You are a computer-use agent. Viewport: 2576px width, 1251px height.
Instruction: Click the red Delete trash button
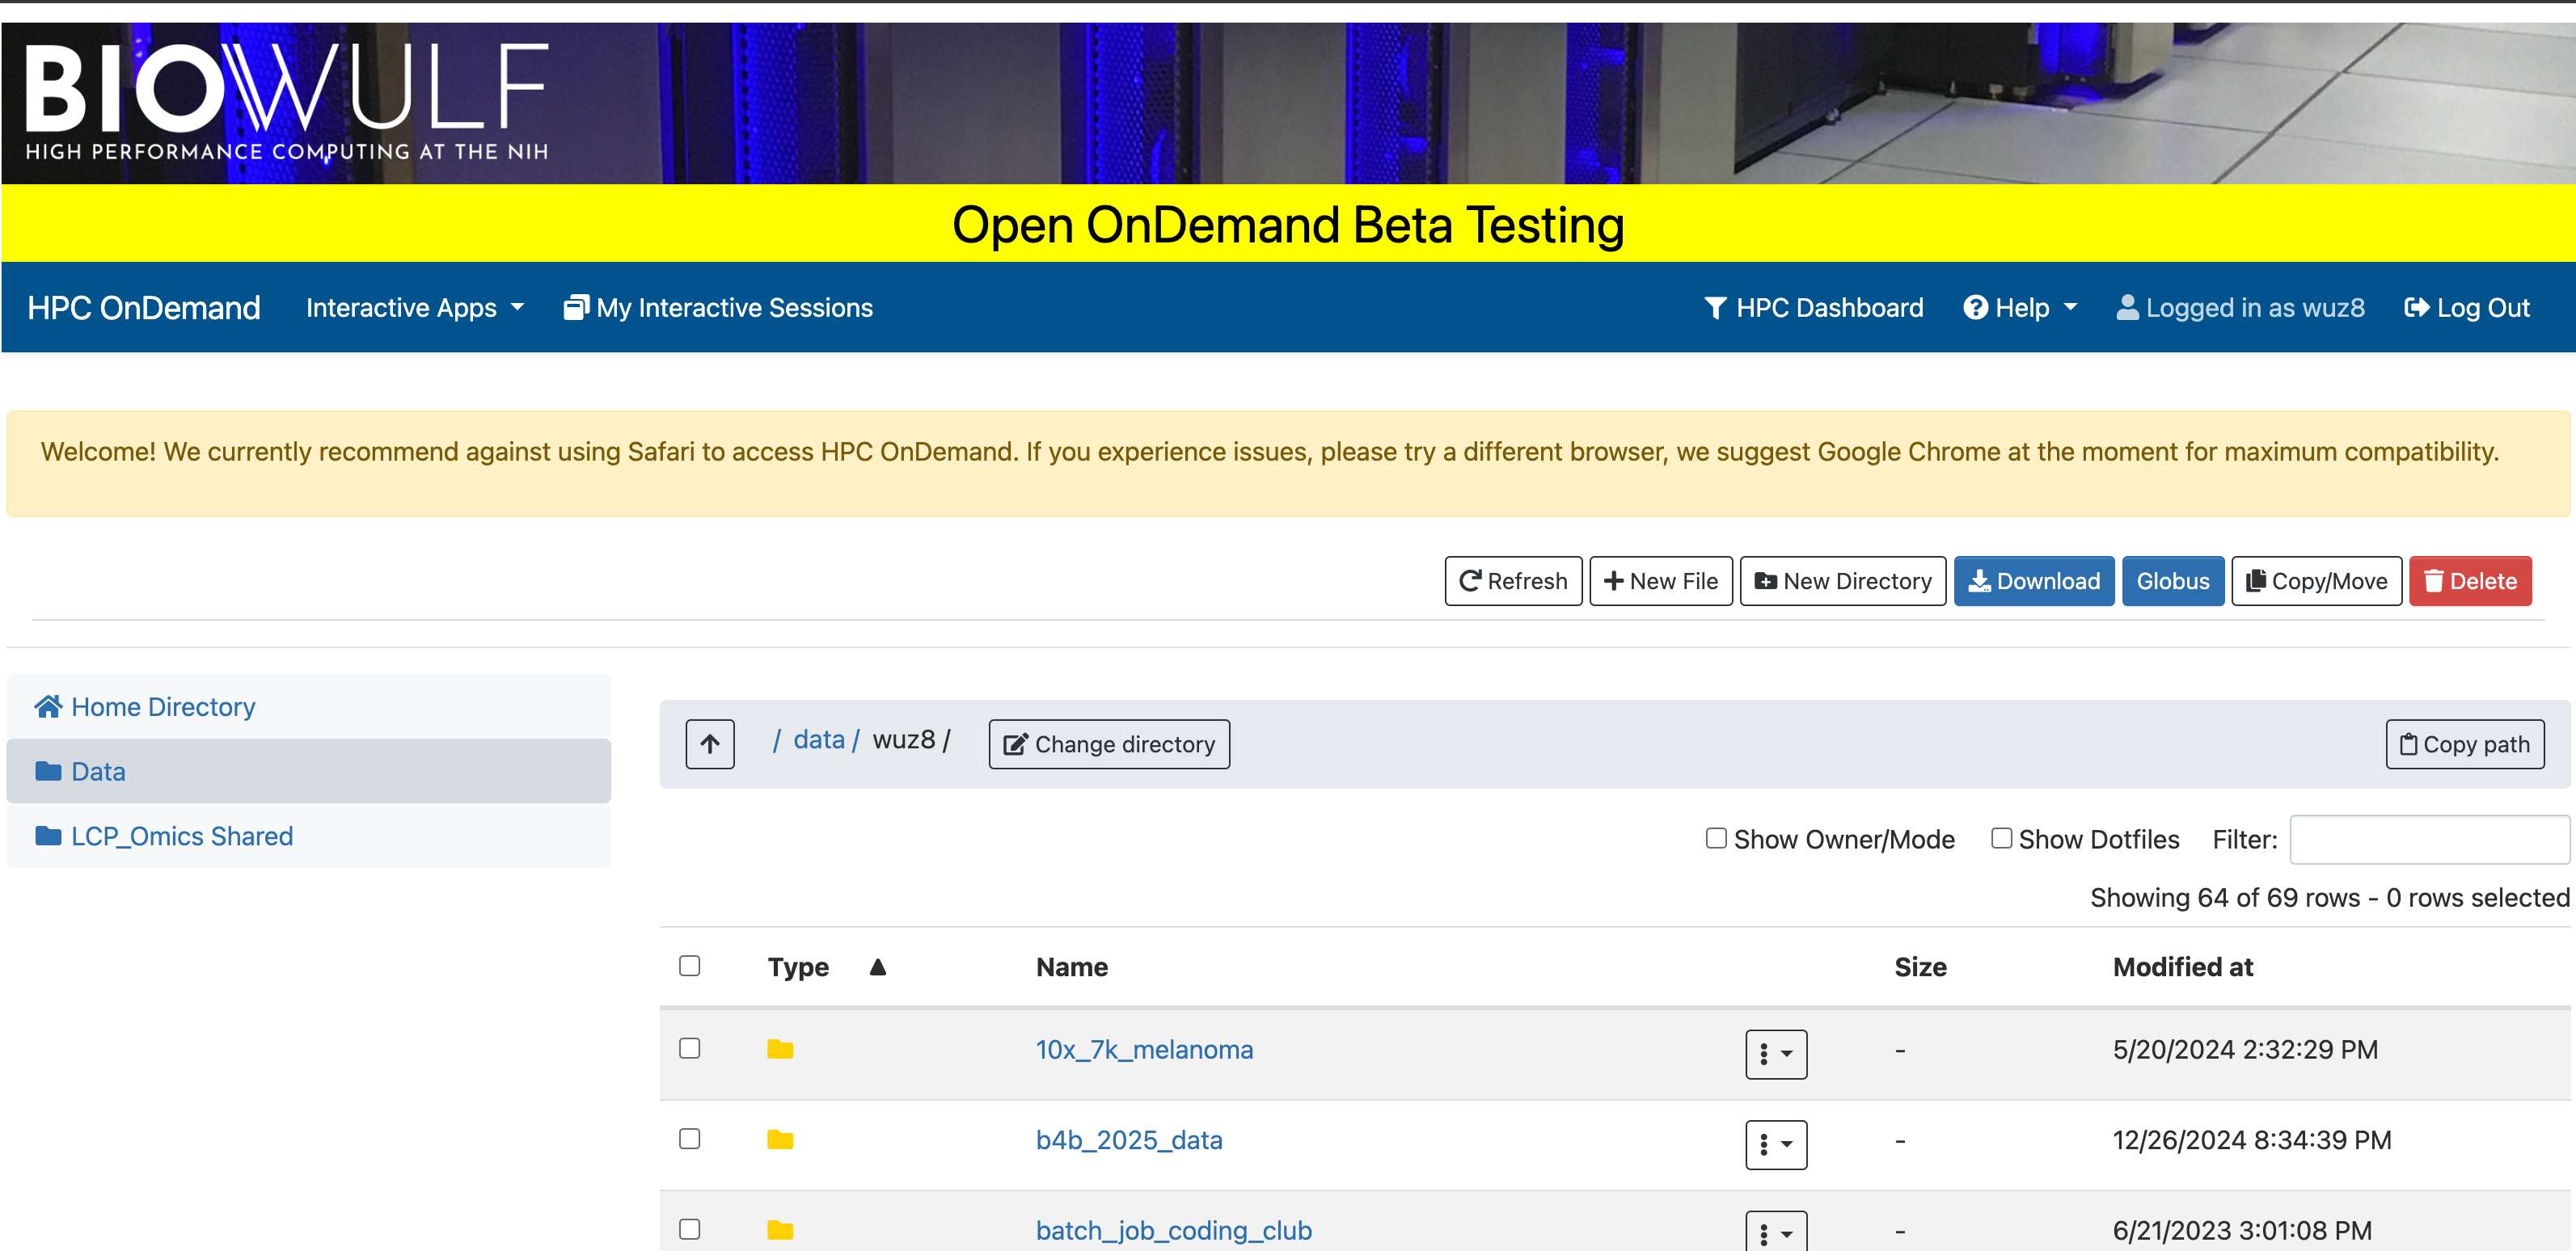[2469, 580]
